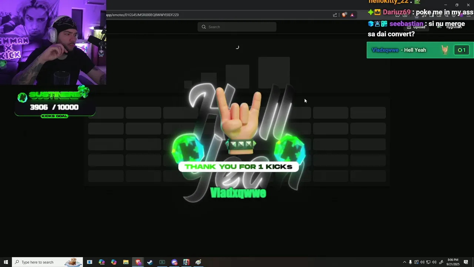Screen dimensions: 474x267
Task: Click the Dariuz69 username in chat
Action: click(x=397, y=12)
